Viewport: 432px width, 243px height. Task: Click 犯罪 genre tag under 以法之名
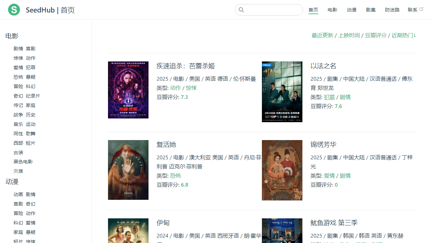329,97
